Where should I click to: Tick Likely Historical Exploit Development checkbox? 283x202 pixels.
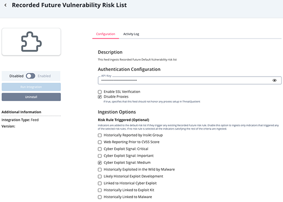pos(100,176)
